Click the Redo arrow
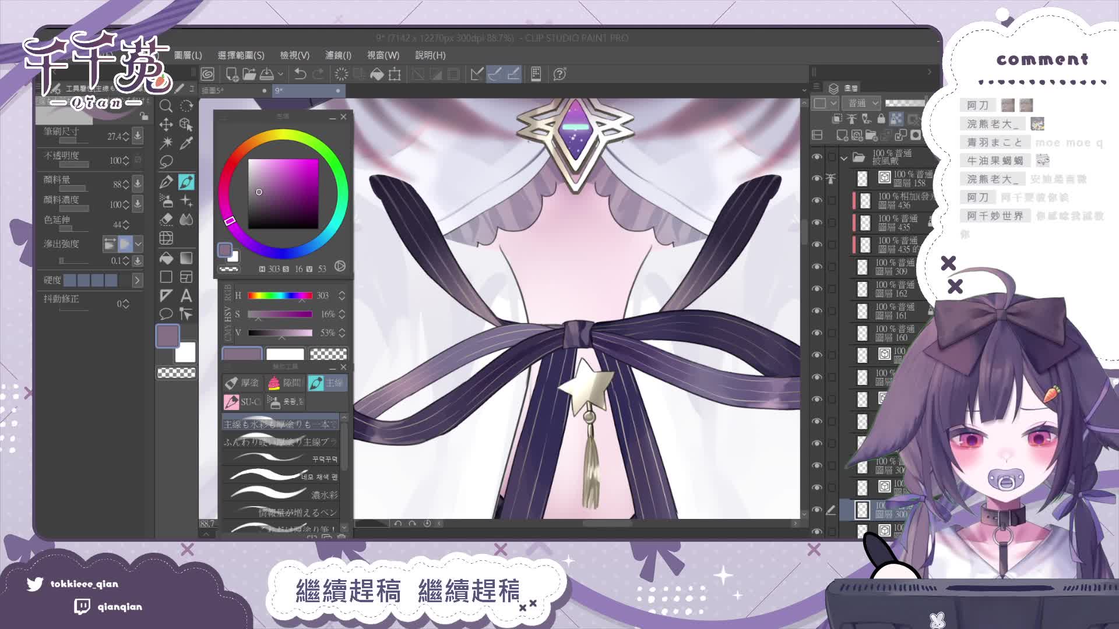 coord(318,74)
